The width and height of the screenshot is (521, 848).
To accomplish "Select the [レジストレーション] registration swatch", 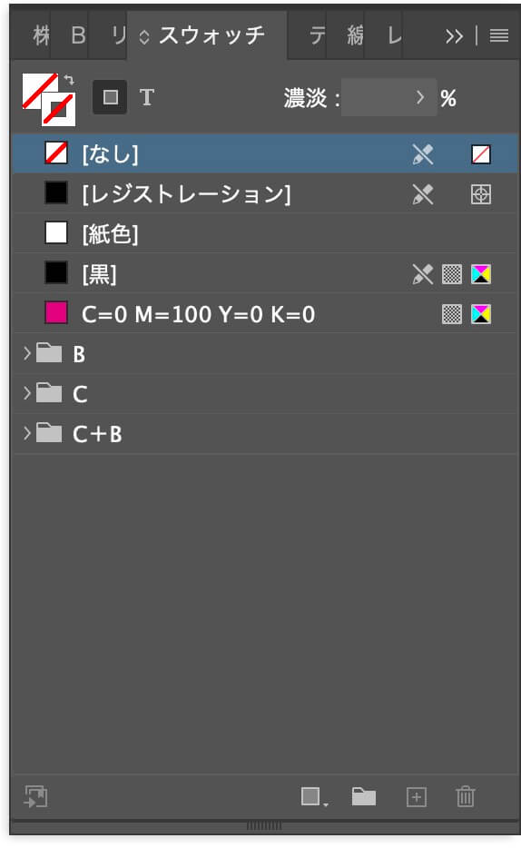I will 265,193.
